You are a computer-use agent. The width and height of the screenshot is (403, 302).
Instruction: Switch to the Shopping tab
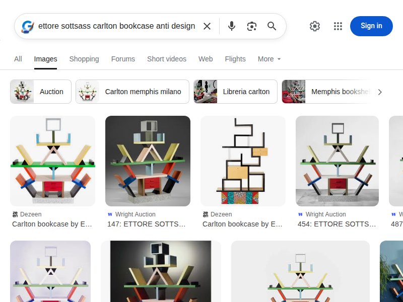click(84, 59)
